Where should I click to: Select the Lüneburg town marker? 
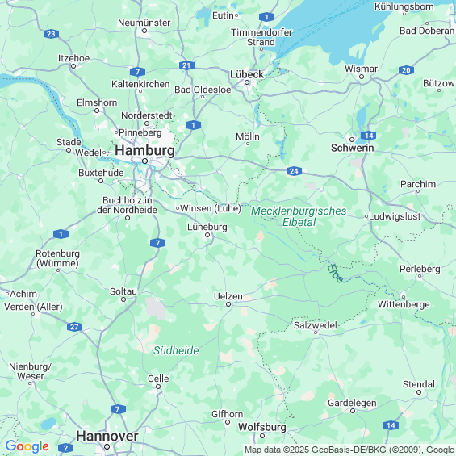[x=207, y=235]
